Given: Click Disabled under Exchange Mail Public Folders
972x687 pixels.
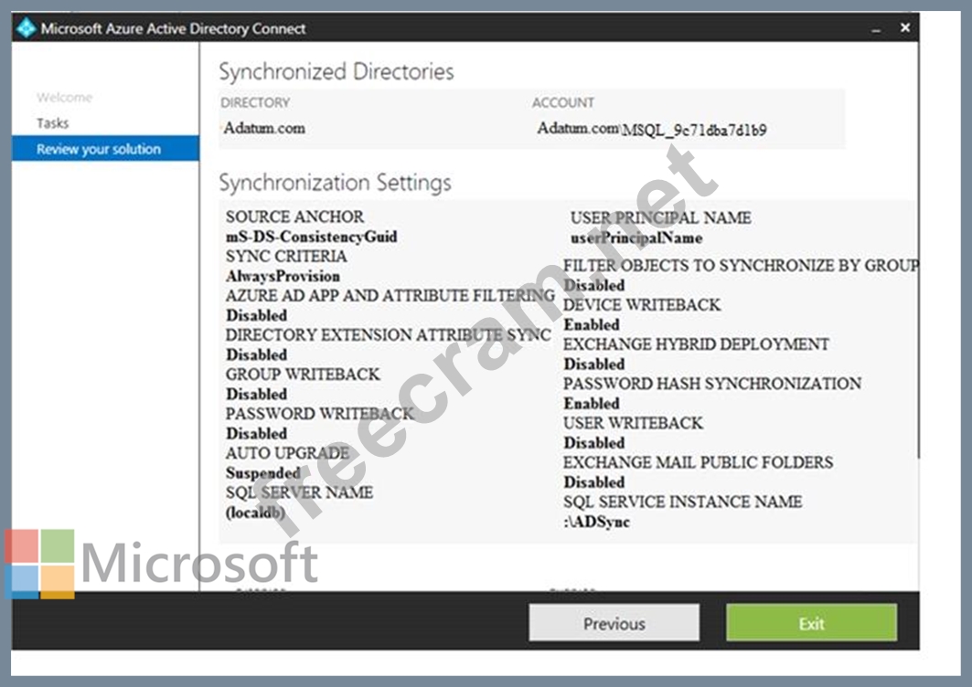Looking at the screenshot, I should (593, 482).
